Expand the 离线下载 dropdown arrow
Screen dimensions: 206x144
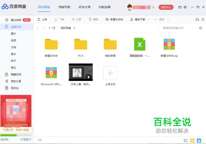149,20
